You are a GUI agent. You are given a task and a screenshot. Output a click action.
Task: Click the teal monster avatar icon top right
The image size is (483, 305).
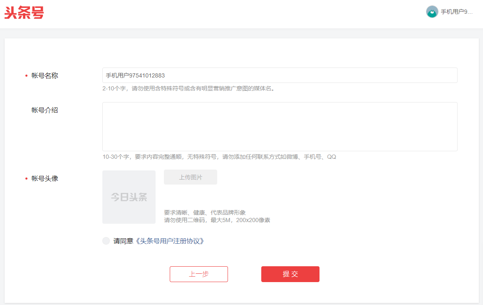pos(431,12)
